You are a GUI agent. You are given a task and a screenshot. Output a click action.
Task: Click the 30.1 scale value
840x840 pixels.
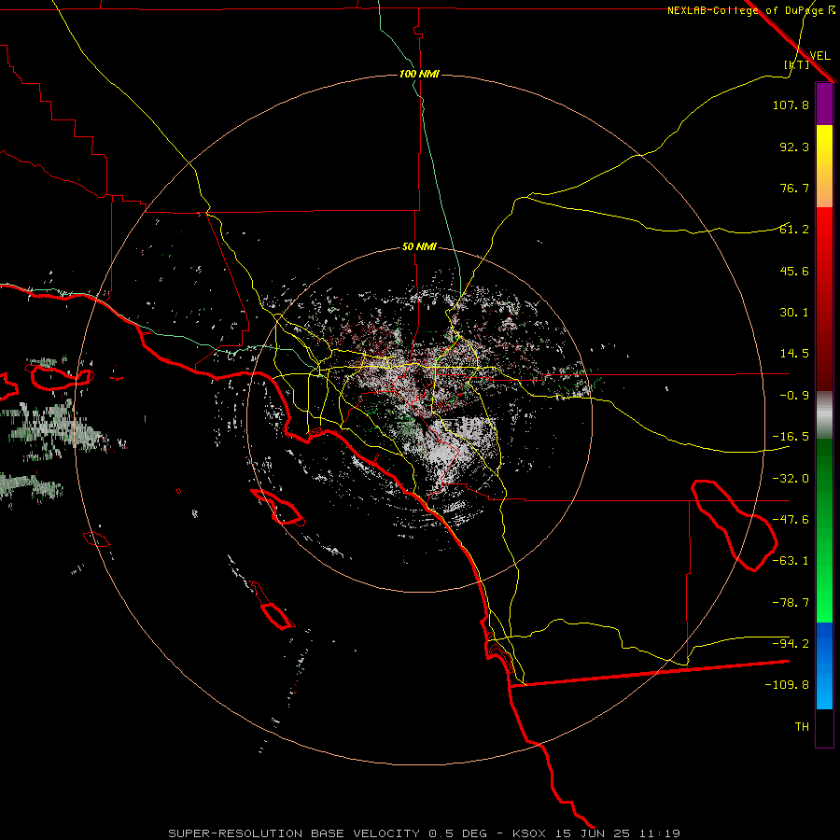click(x=794, y=313)
